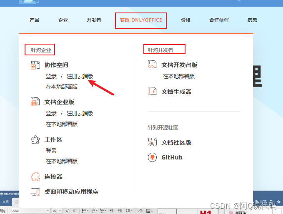This screenshot has width=283, height=214.
Task: Open the 文档社区版 link
Action: (x=176, y=142)
